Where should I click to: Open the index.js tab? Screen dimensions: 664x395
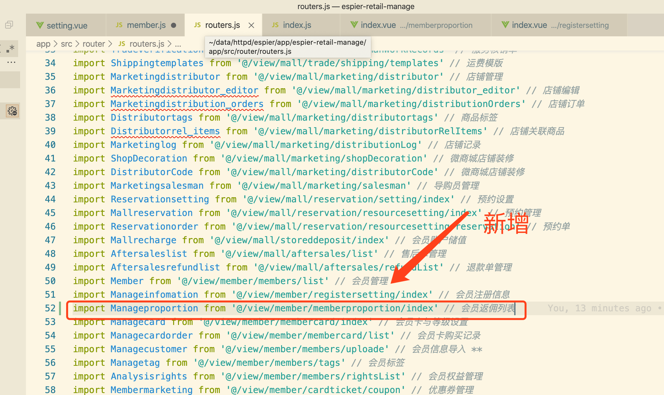(x=297, y=25)
